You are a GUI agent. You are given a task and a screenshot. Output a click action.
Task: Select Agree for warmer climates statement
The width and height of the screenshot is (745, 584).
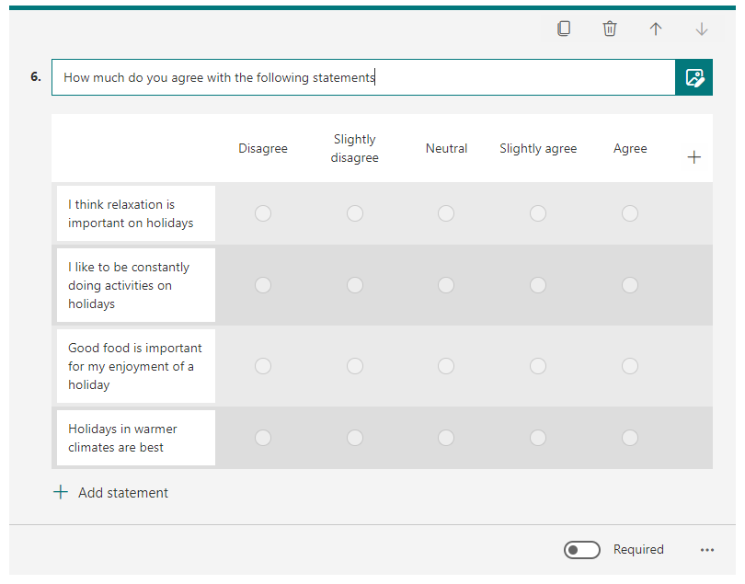[x=630, y=438]
